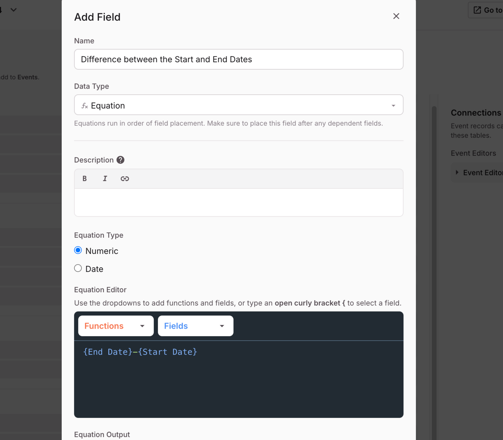503x440 pixels.
Task: Click the {End Date} field token
Action: 108,352
